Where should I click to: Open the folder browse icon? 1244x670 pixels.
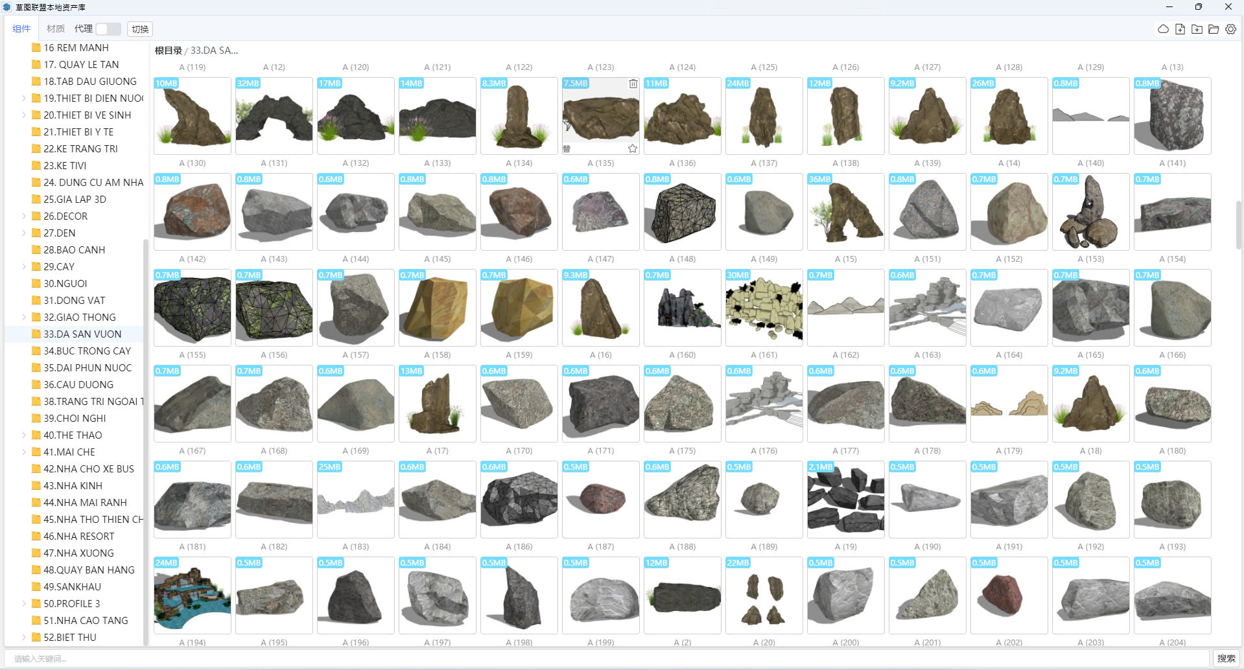tap(1214, 29)
